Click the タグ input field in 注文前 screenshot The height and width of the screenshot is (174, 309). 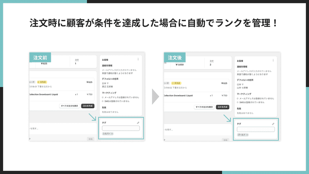click(121, 128)
